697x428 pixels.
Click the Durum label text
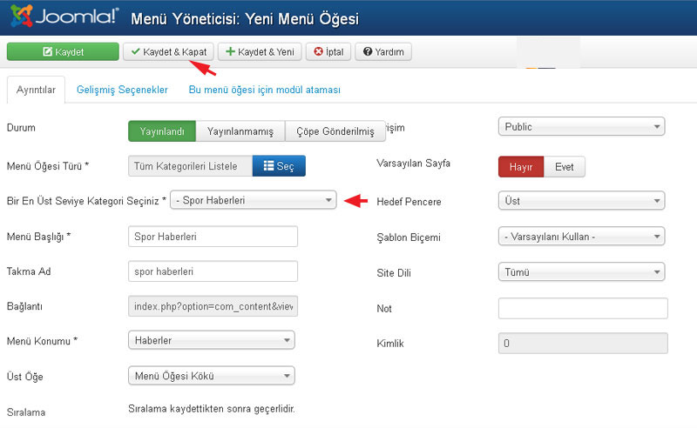pos(21,127)
